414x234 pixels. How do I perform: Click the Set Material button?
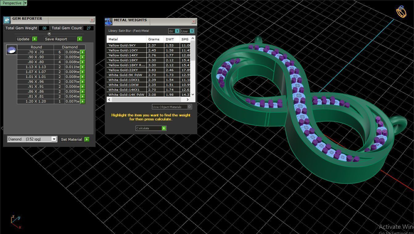coord(72,139)
